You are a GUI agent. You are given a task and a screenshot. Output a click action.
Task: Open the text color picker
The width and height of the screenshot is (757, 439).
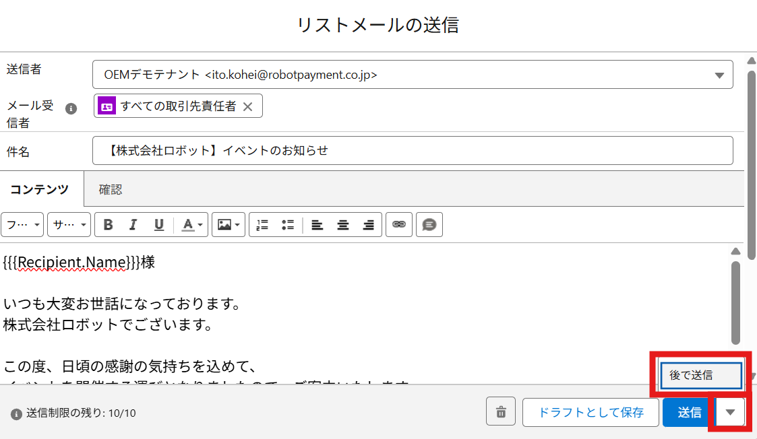(x=192, y=225)
